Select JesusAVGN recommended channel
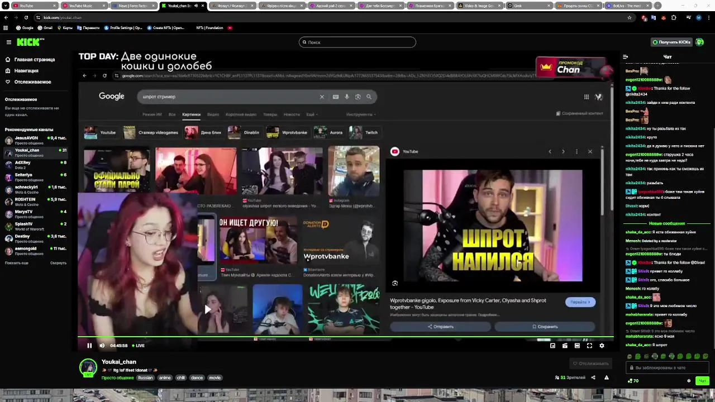Image resolution: width=715 pixels, height=402 pixels. click(36, 140)
